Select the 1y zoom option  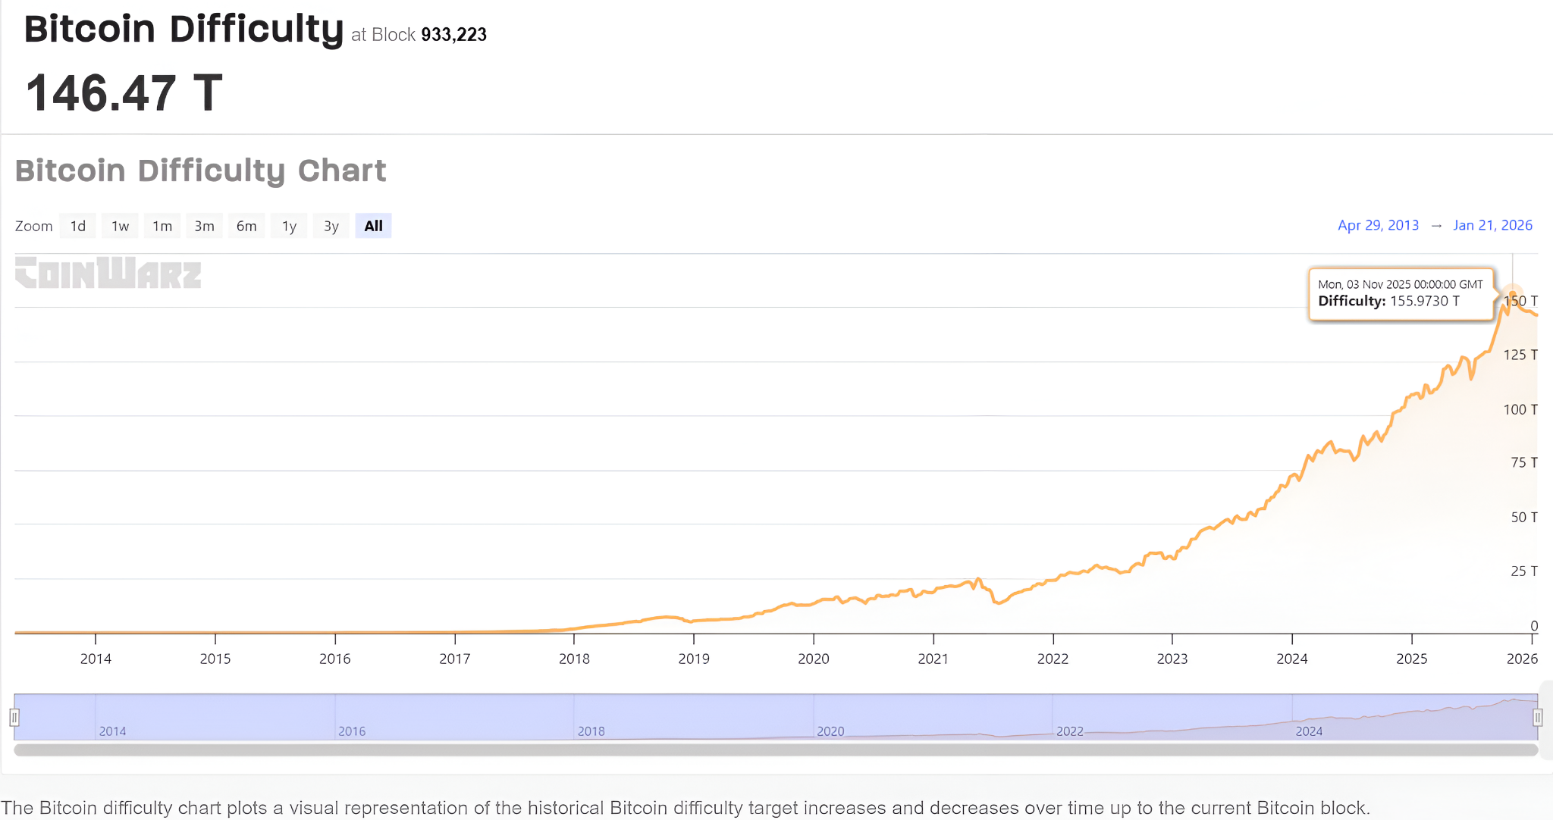(289, 225)
